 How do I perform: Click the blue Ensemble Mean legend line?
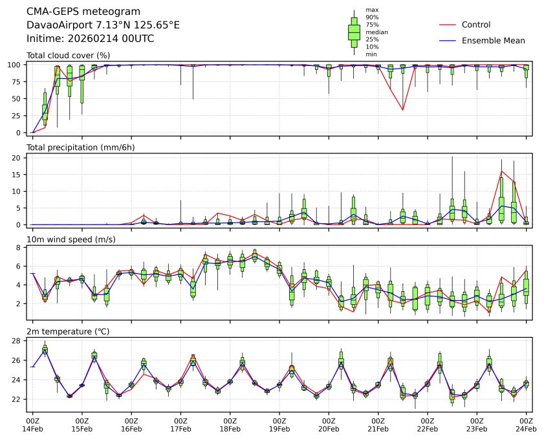(x=448, y=40)
